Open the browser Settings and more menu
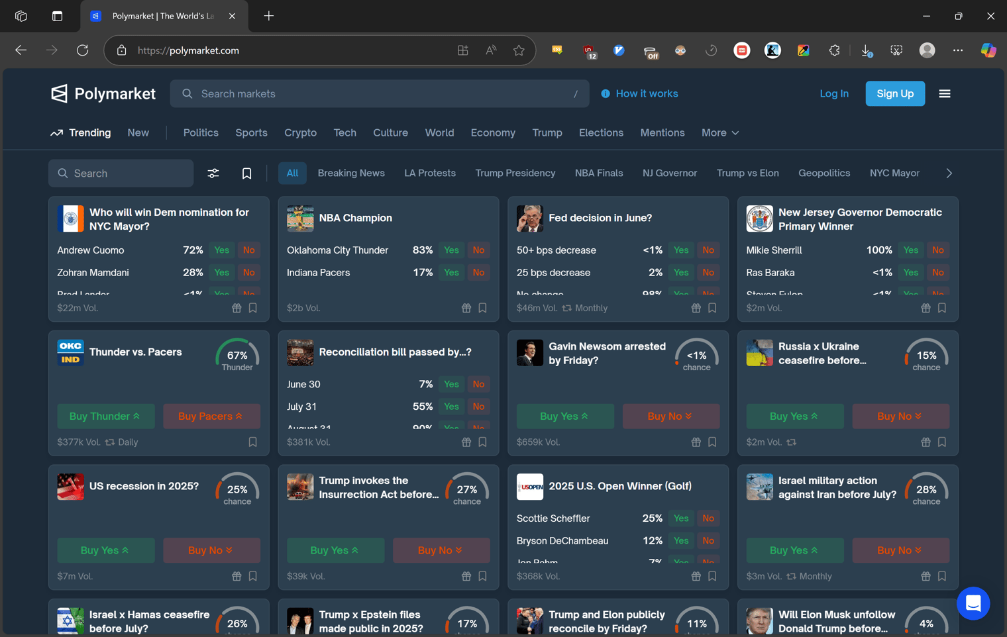Viewport: 1007px width, 637px height. pyautogui.click(x=957, y=50)
